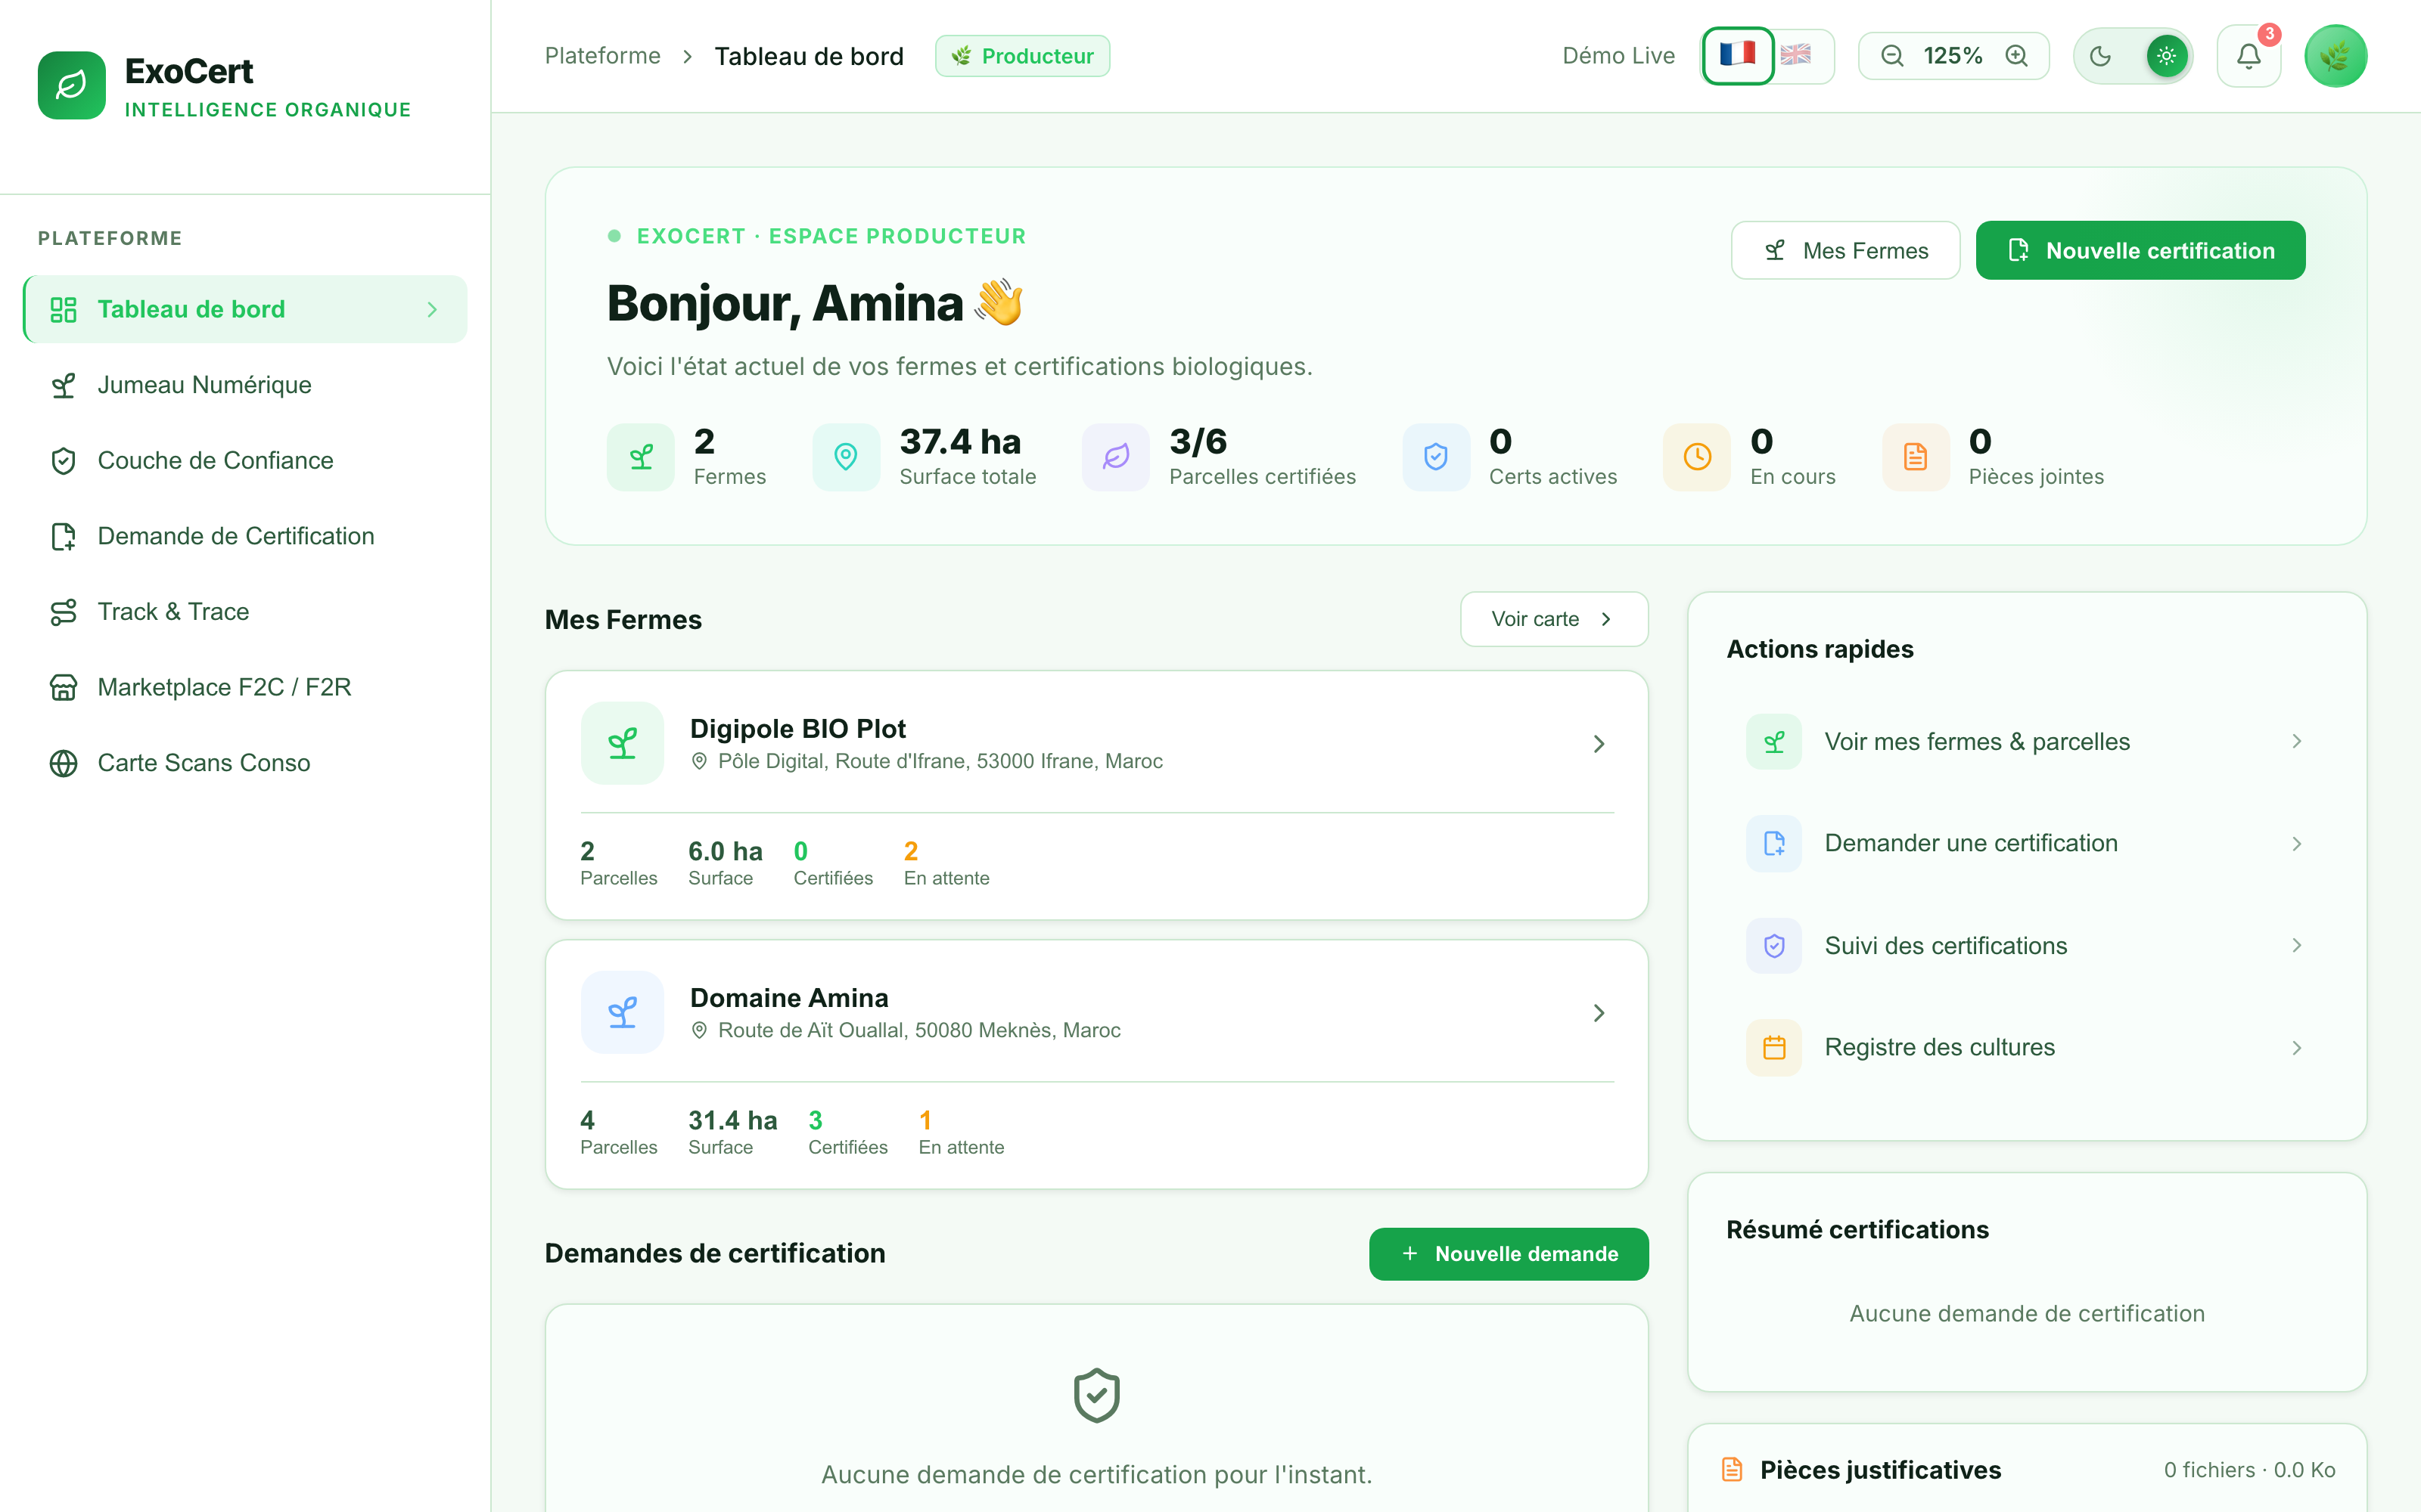
Task: Click the Fermes sprout stat icon
Action: coord(640,457)
